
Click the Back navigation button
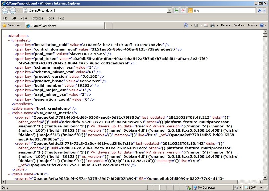click(5, 11)
